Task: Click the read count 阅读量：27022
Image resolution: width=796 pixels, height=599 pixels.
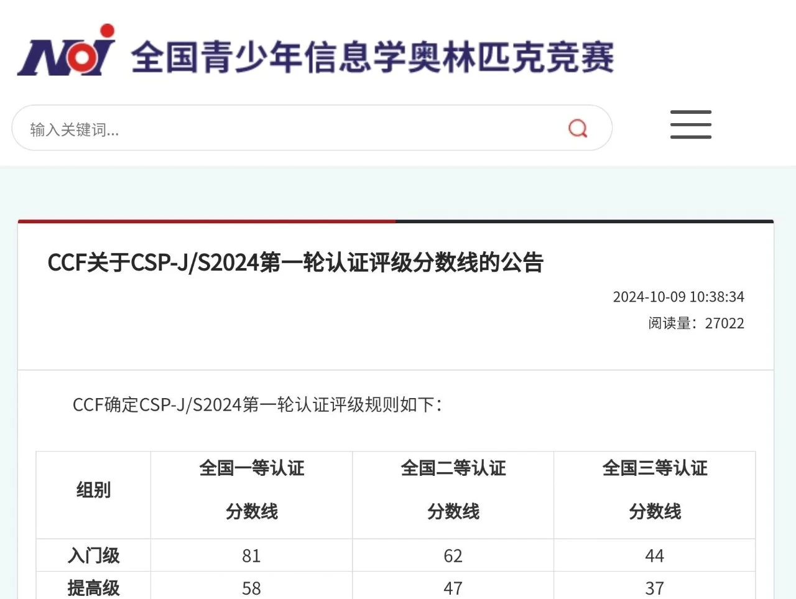Action: pos(696,323)
